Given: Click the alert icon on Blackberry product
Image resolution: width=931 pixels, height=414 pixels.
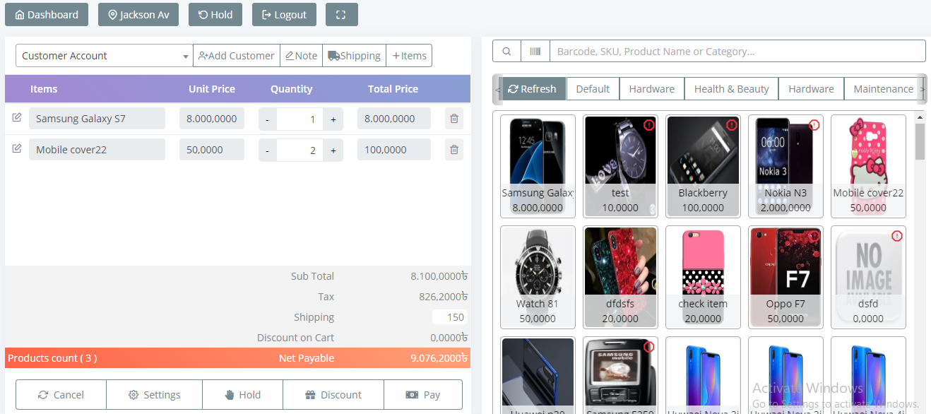Looking at the screenshot, I should click(x=731, y=125).
